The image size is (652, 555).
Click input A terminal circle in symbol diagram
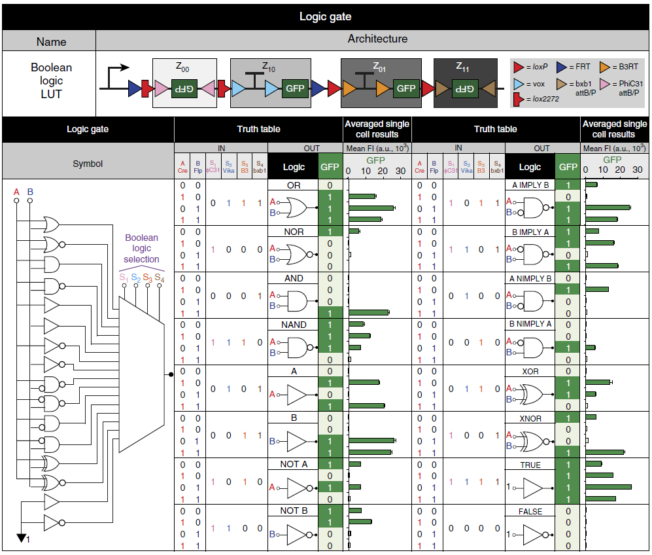pos(16,200)
